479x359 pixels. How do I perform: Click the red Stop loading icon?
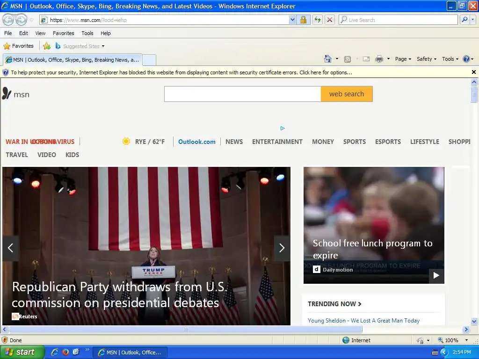tap(330, 20)
